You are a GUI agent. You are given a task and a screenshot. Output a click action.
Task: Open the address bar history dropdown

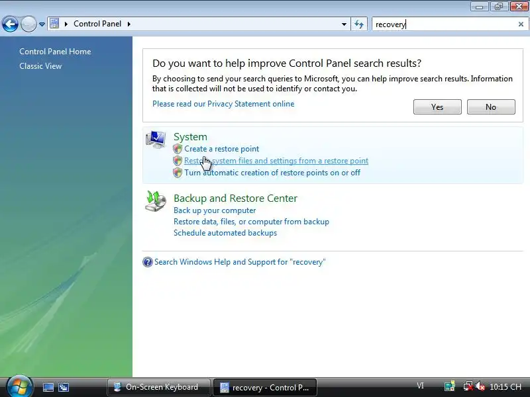tap(344, 24)
